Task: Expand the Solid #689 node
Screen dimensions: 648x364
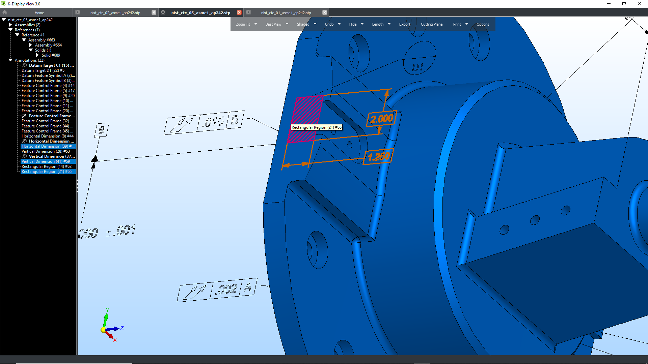Action: (37, 55)
